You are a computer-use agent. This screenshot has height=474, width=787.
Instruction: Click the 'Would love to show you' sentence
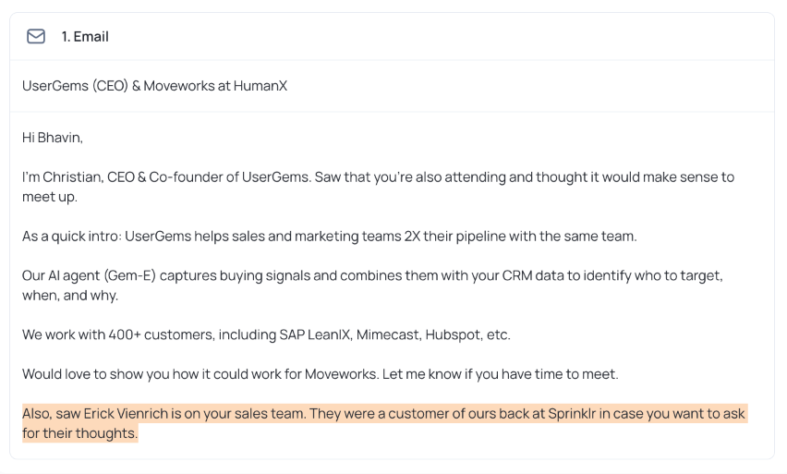pos(321,374)
